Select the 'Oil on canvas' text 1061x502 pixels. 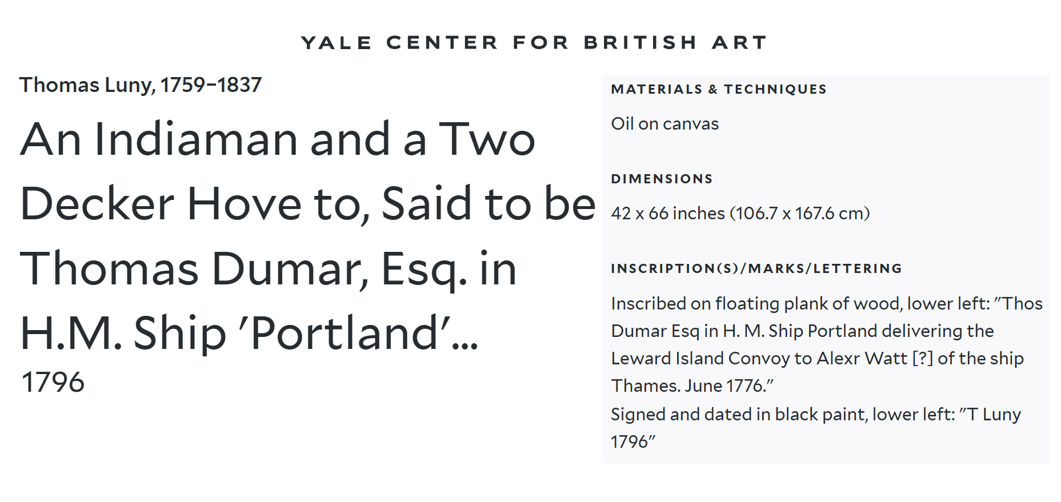(x=664, y=124)
